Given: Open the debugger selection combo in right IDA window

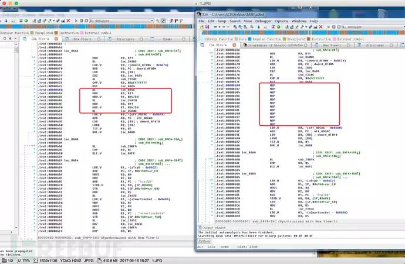Looking at the screenshot, I should point(373,27).
